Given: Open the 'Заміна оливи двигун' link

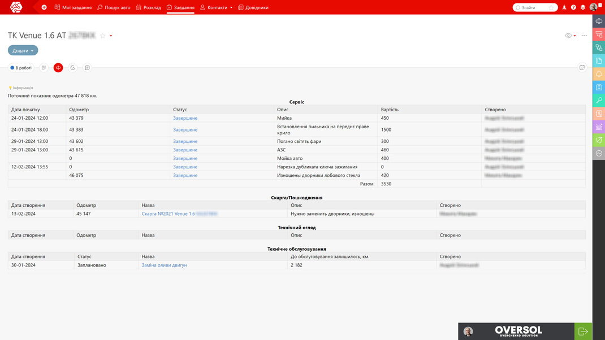Looking at the screenshot, I should pos(164,265).
